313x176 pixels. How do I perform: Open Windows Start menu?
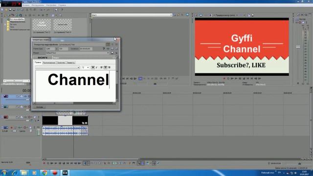(4, 173)
